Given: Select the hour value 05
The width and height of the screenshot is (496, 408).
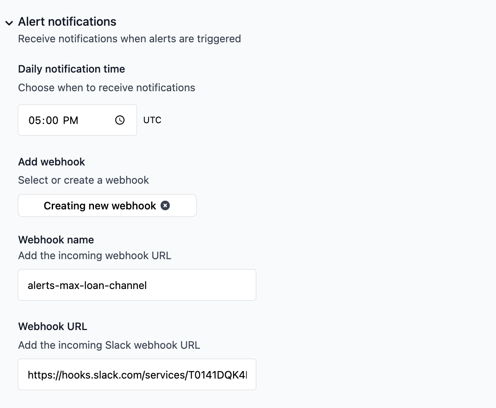Looking at the screenshot, I should (34, 121).
